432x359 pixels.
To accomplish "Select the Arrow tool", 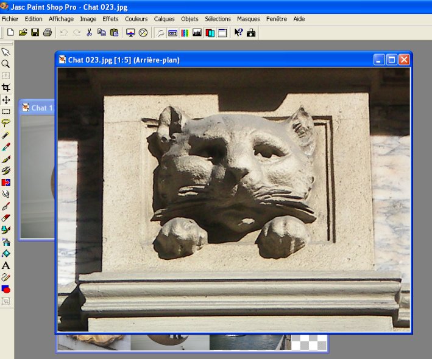I will [x=5, y=52].
